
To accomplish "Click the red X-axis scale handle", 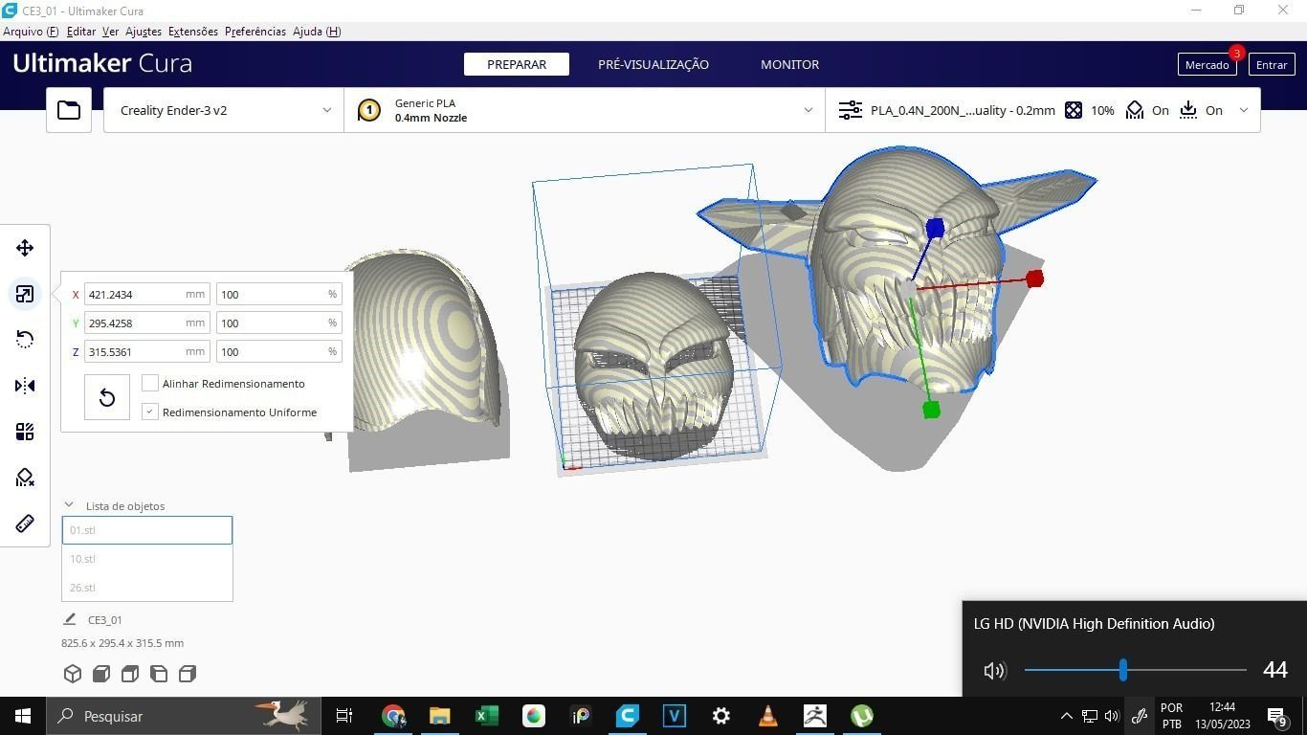I will (x=1034, y=278).
